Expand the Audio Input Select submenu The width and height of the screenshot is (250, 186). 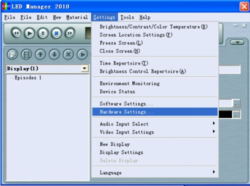tap(155, 124)
